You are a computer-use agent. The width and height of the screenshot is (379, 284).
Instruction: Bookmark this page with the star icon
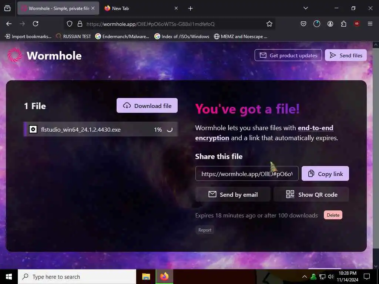pos(269,24)
